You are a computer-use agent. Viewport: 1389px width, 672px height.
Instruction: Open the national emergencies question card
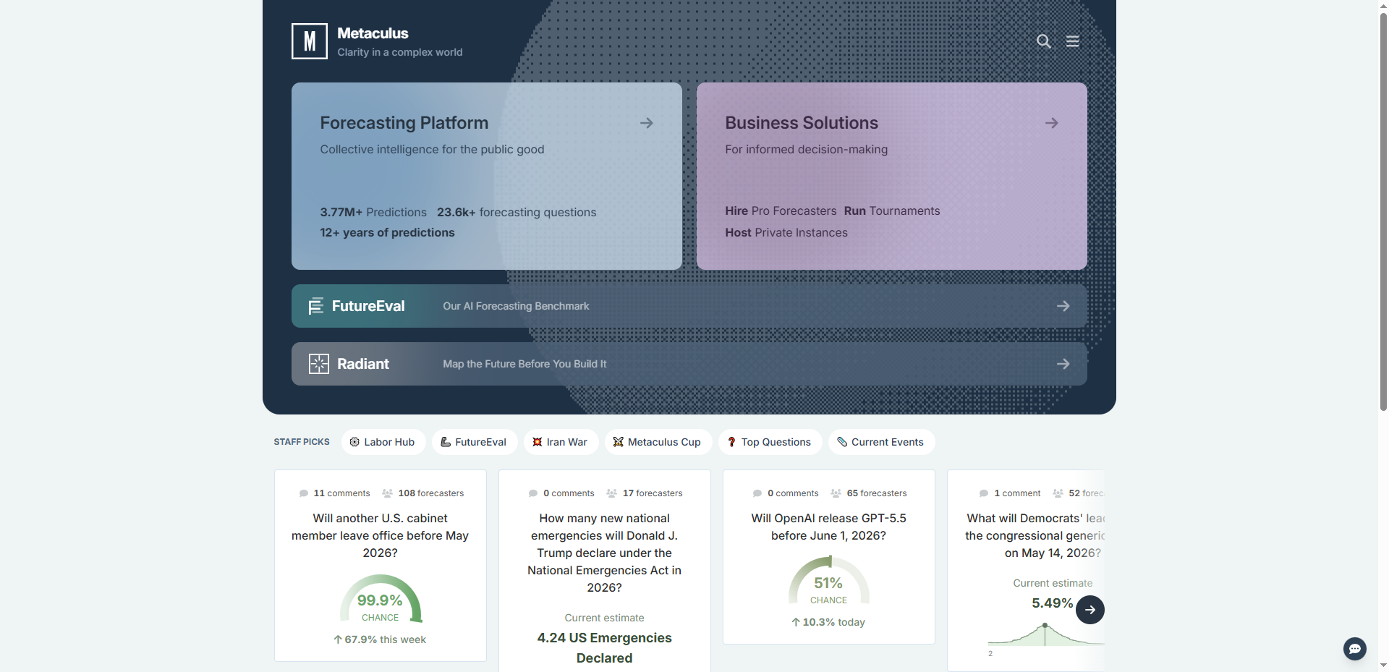point(604,553)
